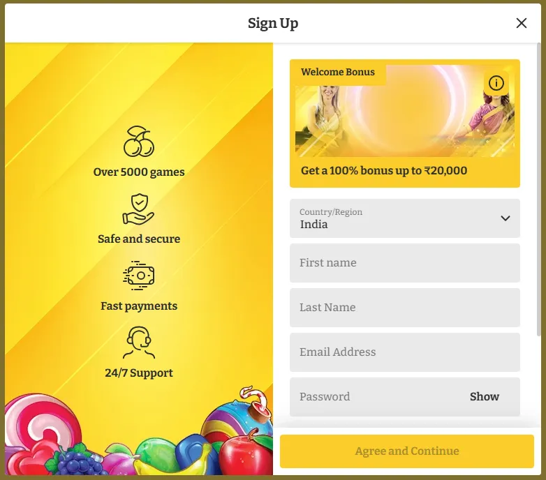
Task: Click the shield-in-hand Safe and secure icon
Action: click(x=138, y=209)
